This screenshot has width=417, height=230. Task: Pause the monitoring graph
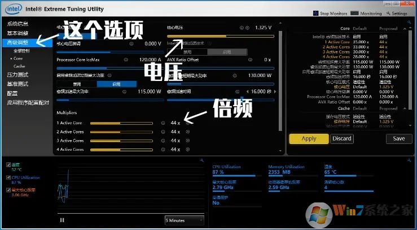point(62,220)
